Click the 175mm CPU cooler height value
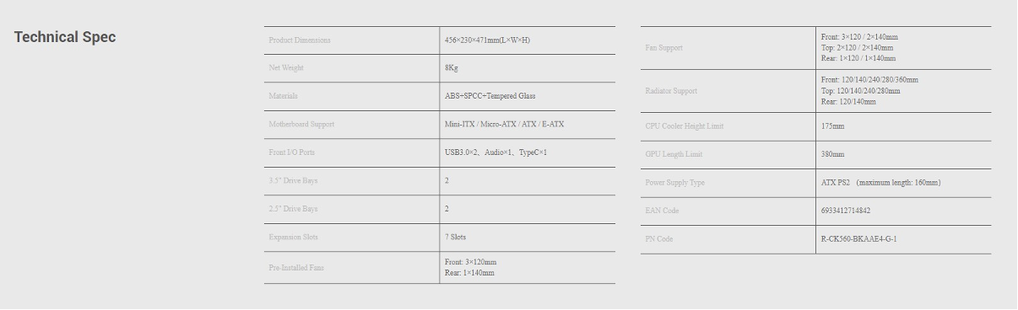The width and height of the screenshot is (1018, 310). tap(832, 126)
